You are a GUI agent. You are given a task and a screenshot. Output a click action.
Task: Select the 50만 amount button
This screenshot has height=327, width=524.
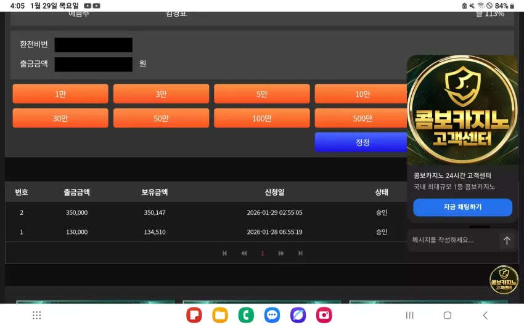pyautogui.click(x=161, y=118)
